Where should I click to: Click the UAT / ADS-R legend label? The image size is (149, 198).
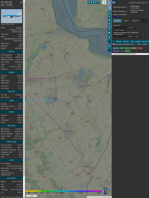[x=125, y=48]
